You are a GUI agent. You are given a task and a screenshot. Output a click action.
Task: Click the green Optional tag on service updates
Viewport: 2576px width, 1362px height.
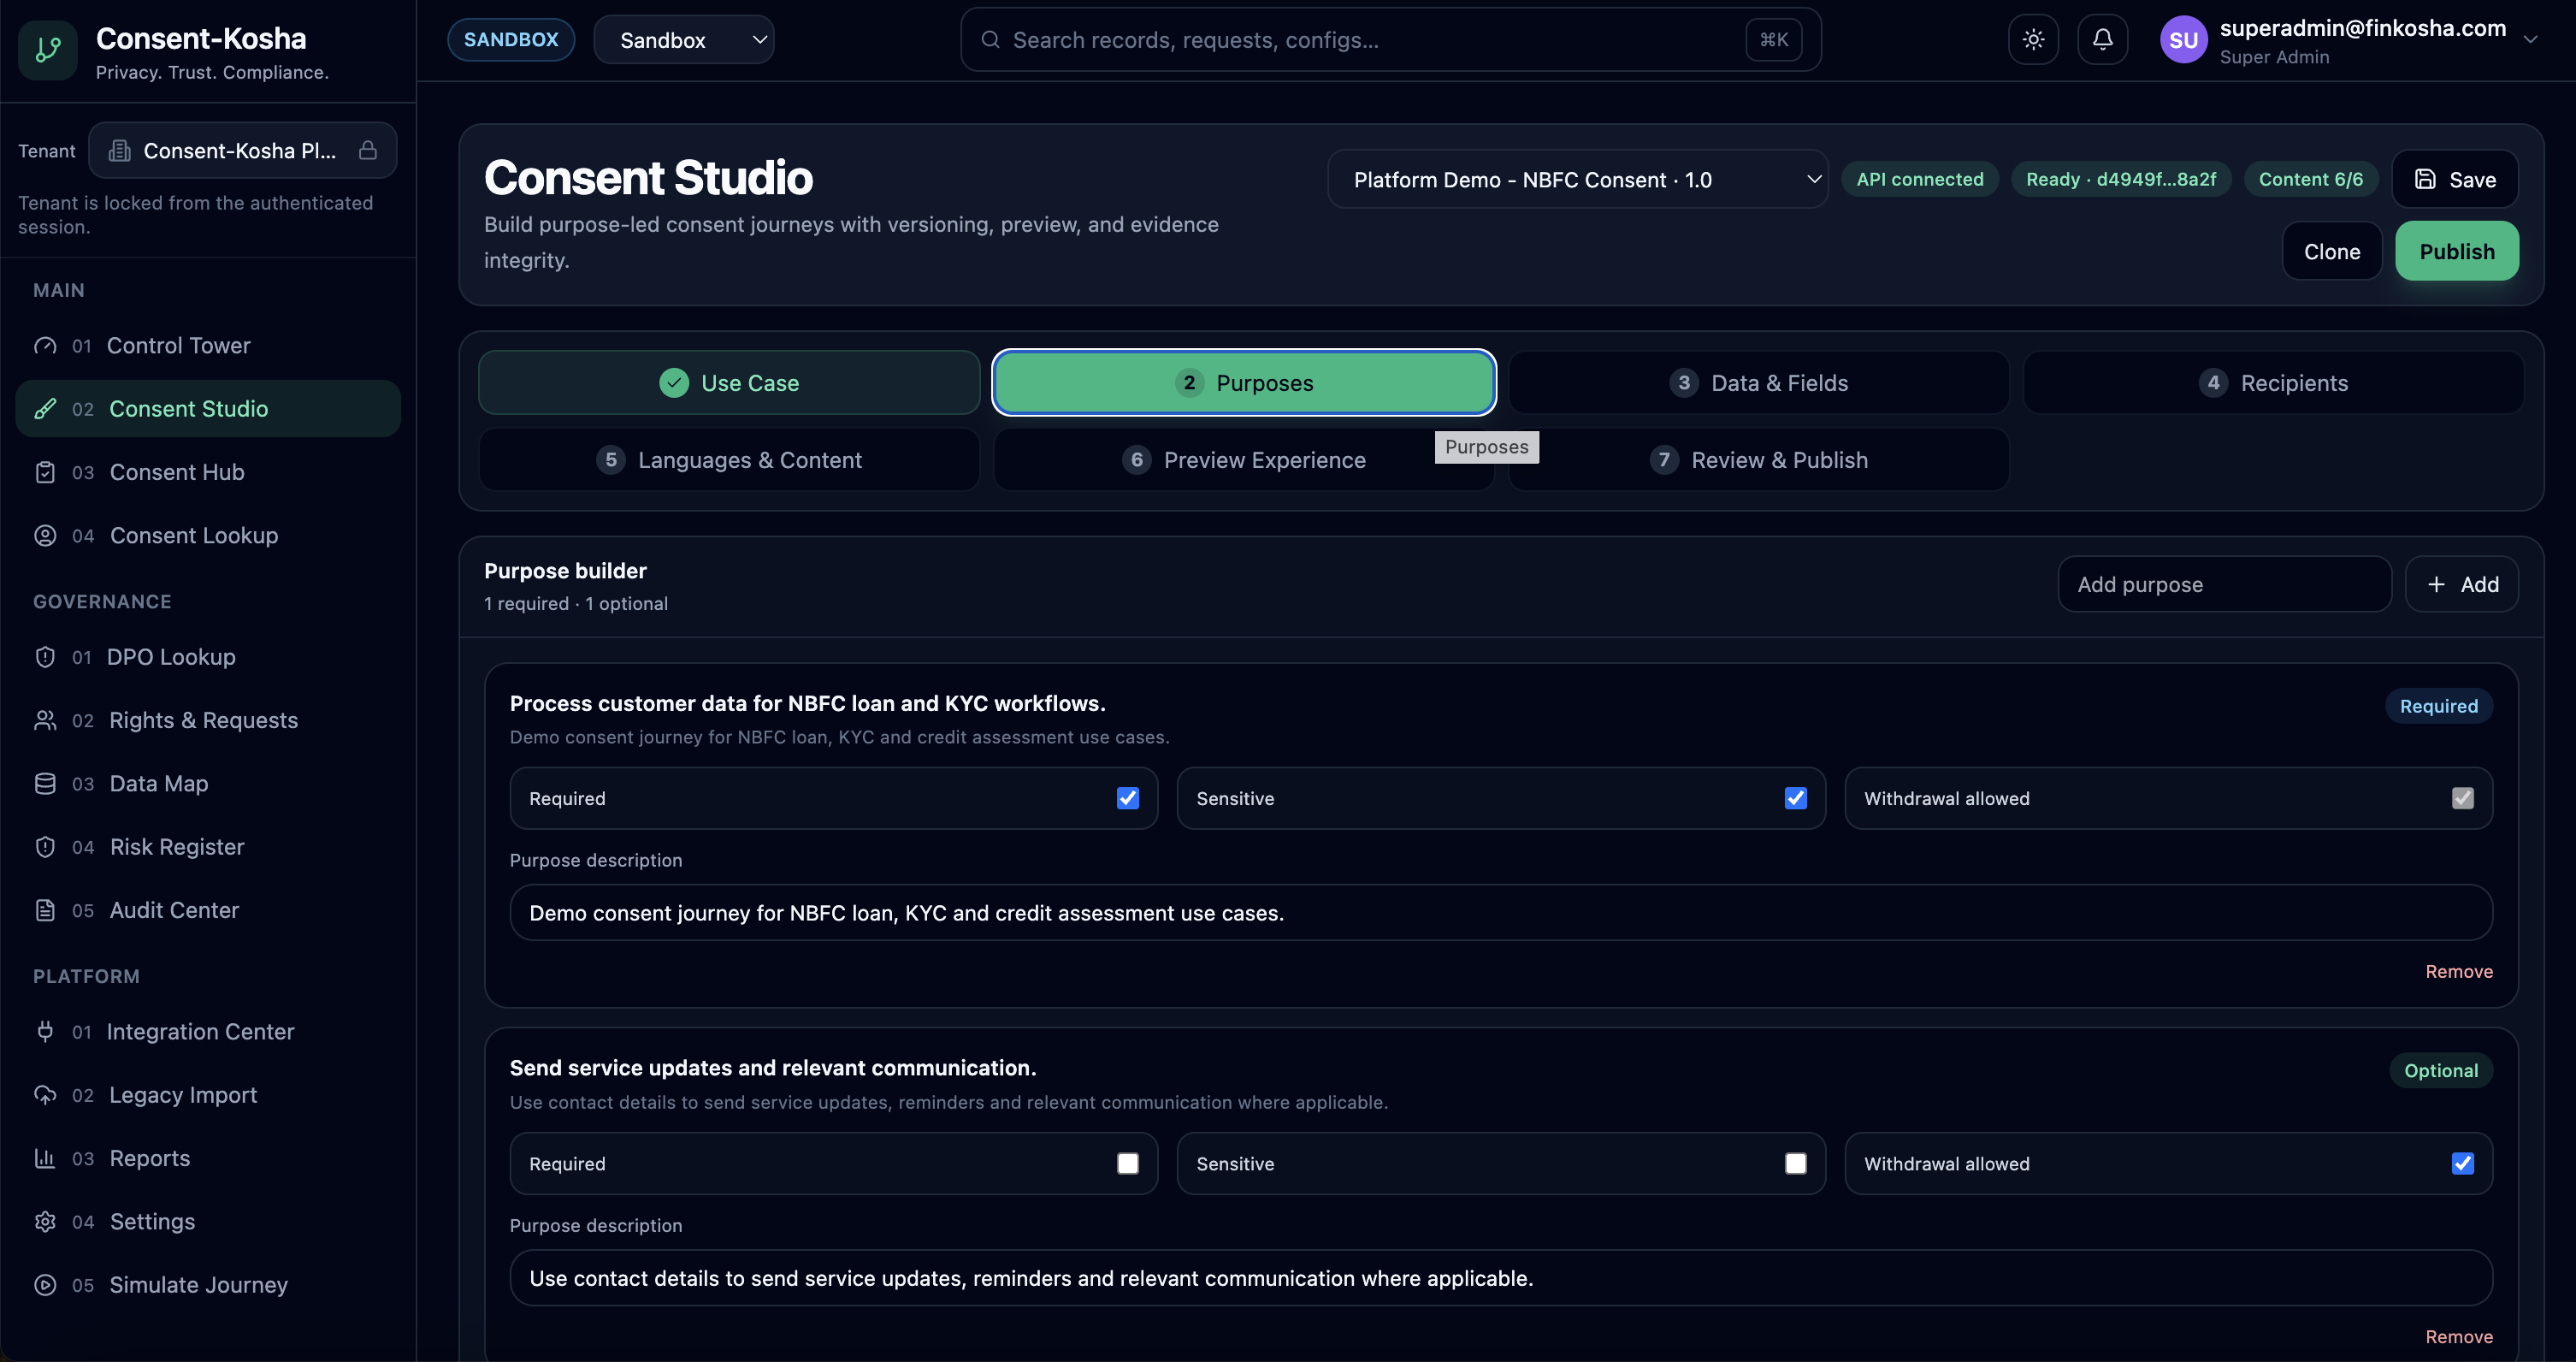pos(2441,1070)
